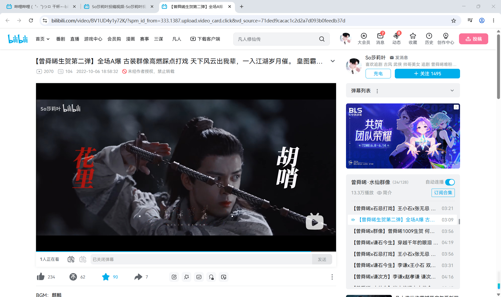Click the pink 投稿 button
This screenshot has height=297, width=501.
click(473, 39)
